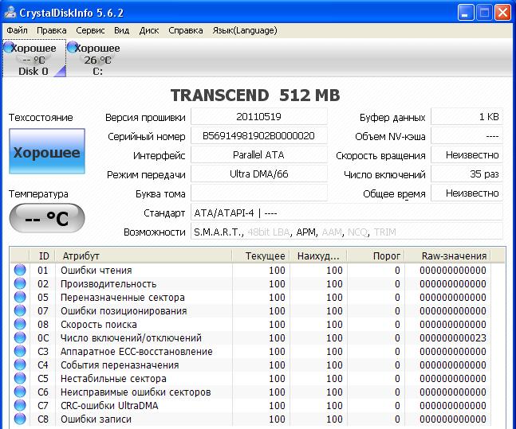
Task: Click the Температура label
Action: (x=38, y=193)
